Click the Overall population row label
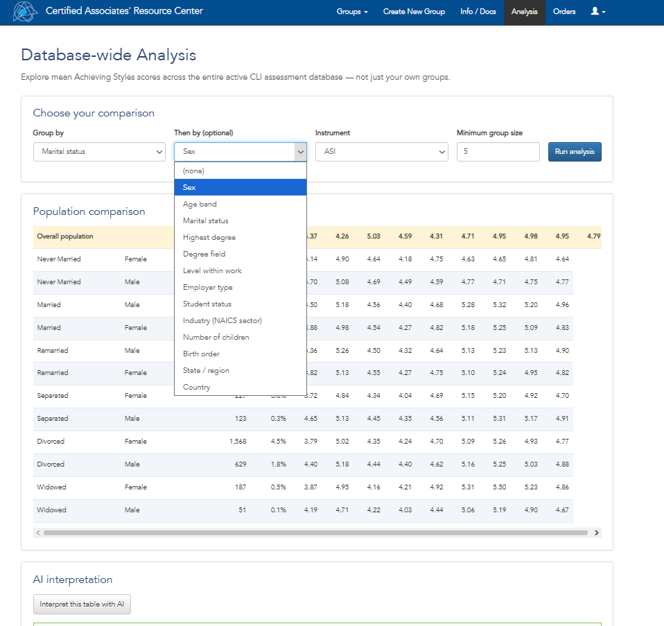This screenshot has height=626, width=664. point(64,236)
